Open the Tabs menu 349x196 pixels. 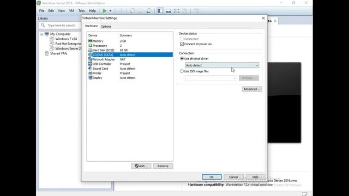pyautogui.click(x=81, y=11)
